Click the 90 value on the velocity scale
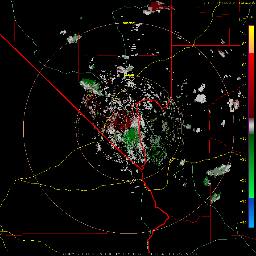 pos(244,33)
